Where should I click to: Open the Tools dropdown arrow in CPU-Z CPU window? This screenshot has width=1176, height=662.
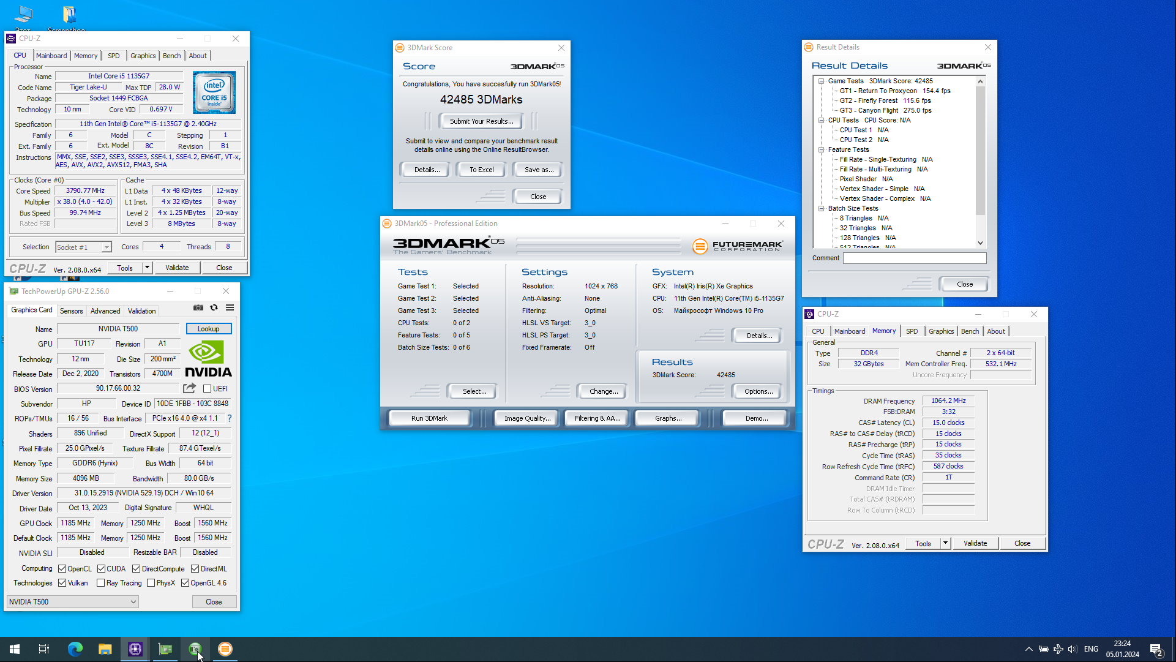[147, 268]
